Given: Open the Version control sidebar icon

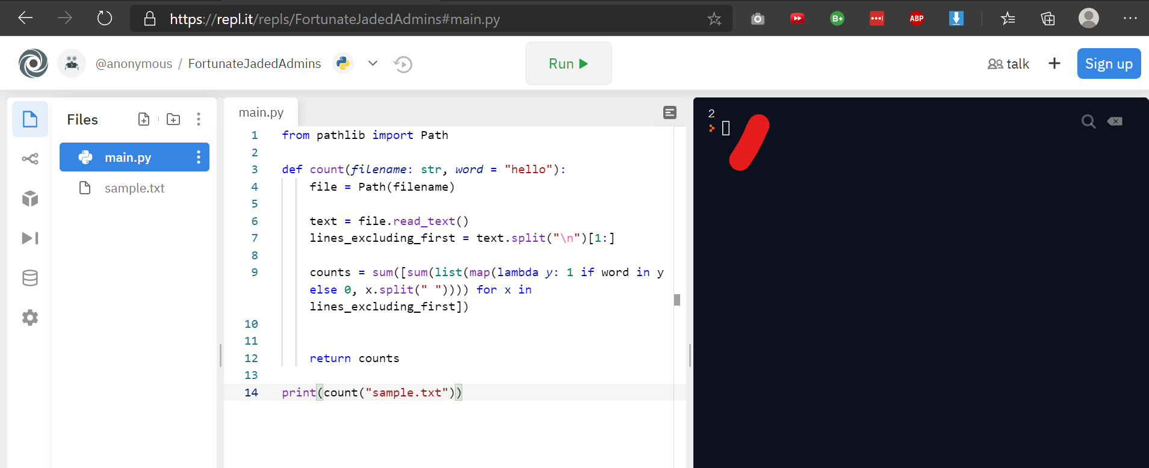Looking at the screenshot, I should point(30,159).
